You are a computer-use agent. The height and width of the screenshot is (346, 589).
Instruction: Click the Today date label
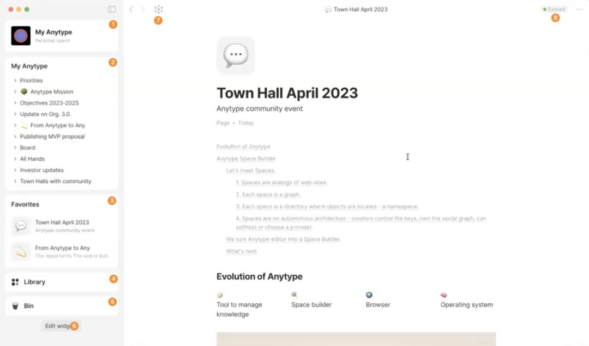tap(245, 123)
